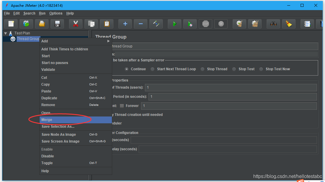Choose Remove from the context menu

pos(76,105)
